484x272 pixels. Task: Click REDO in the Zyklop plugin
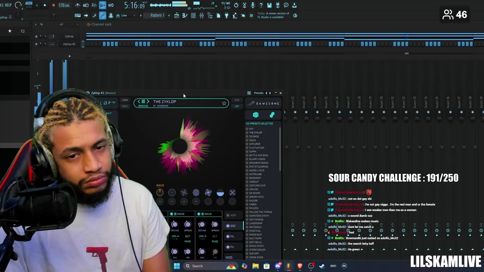tap(125, 106)
